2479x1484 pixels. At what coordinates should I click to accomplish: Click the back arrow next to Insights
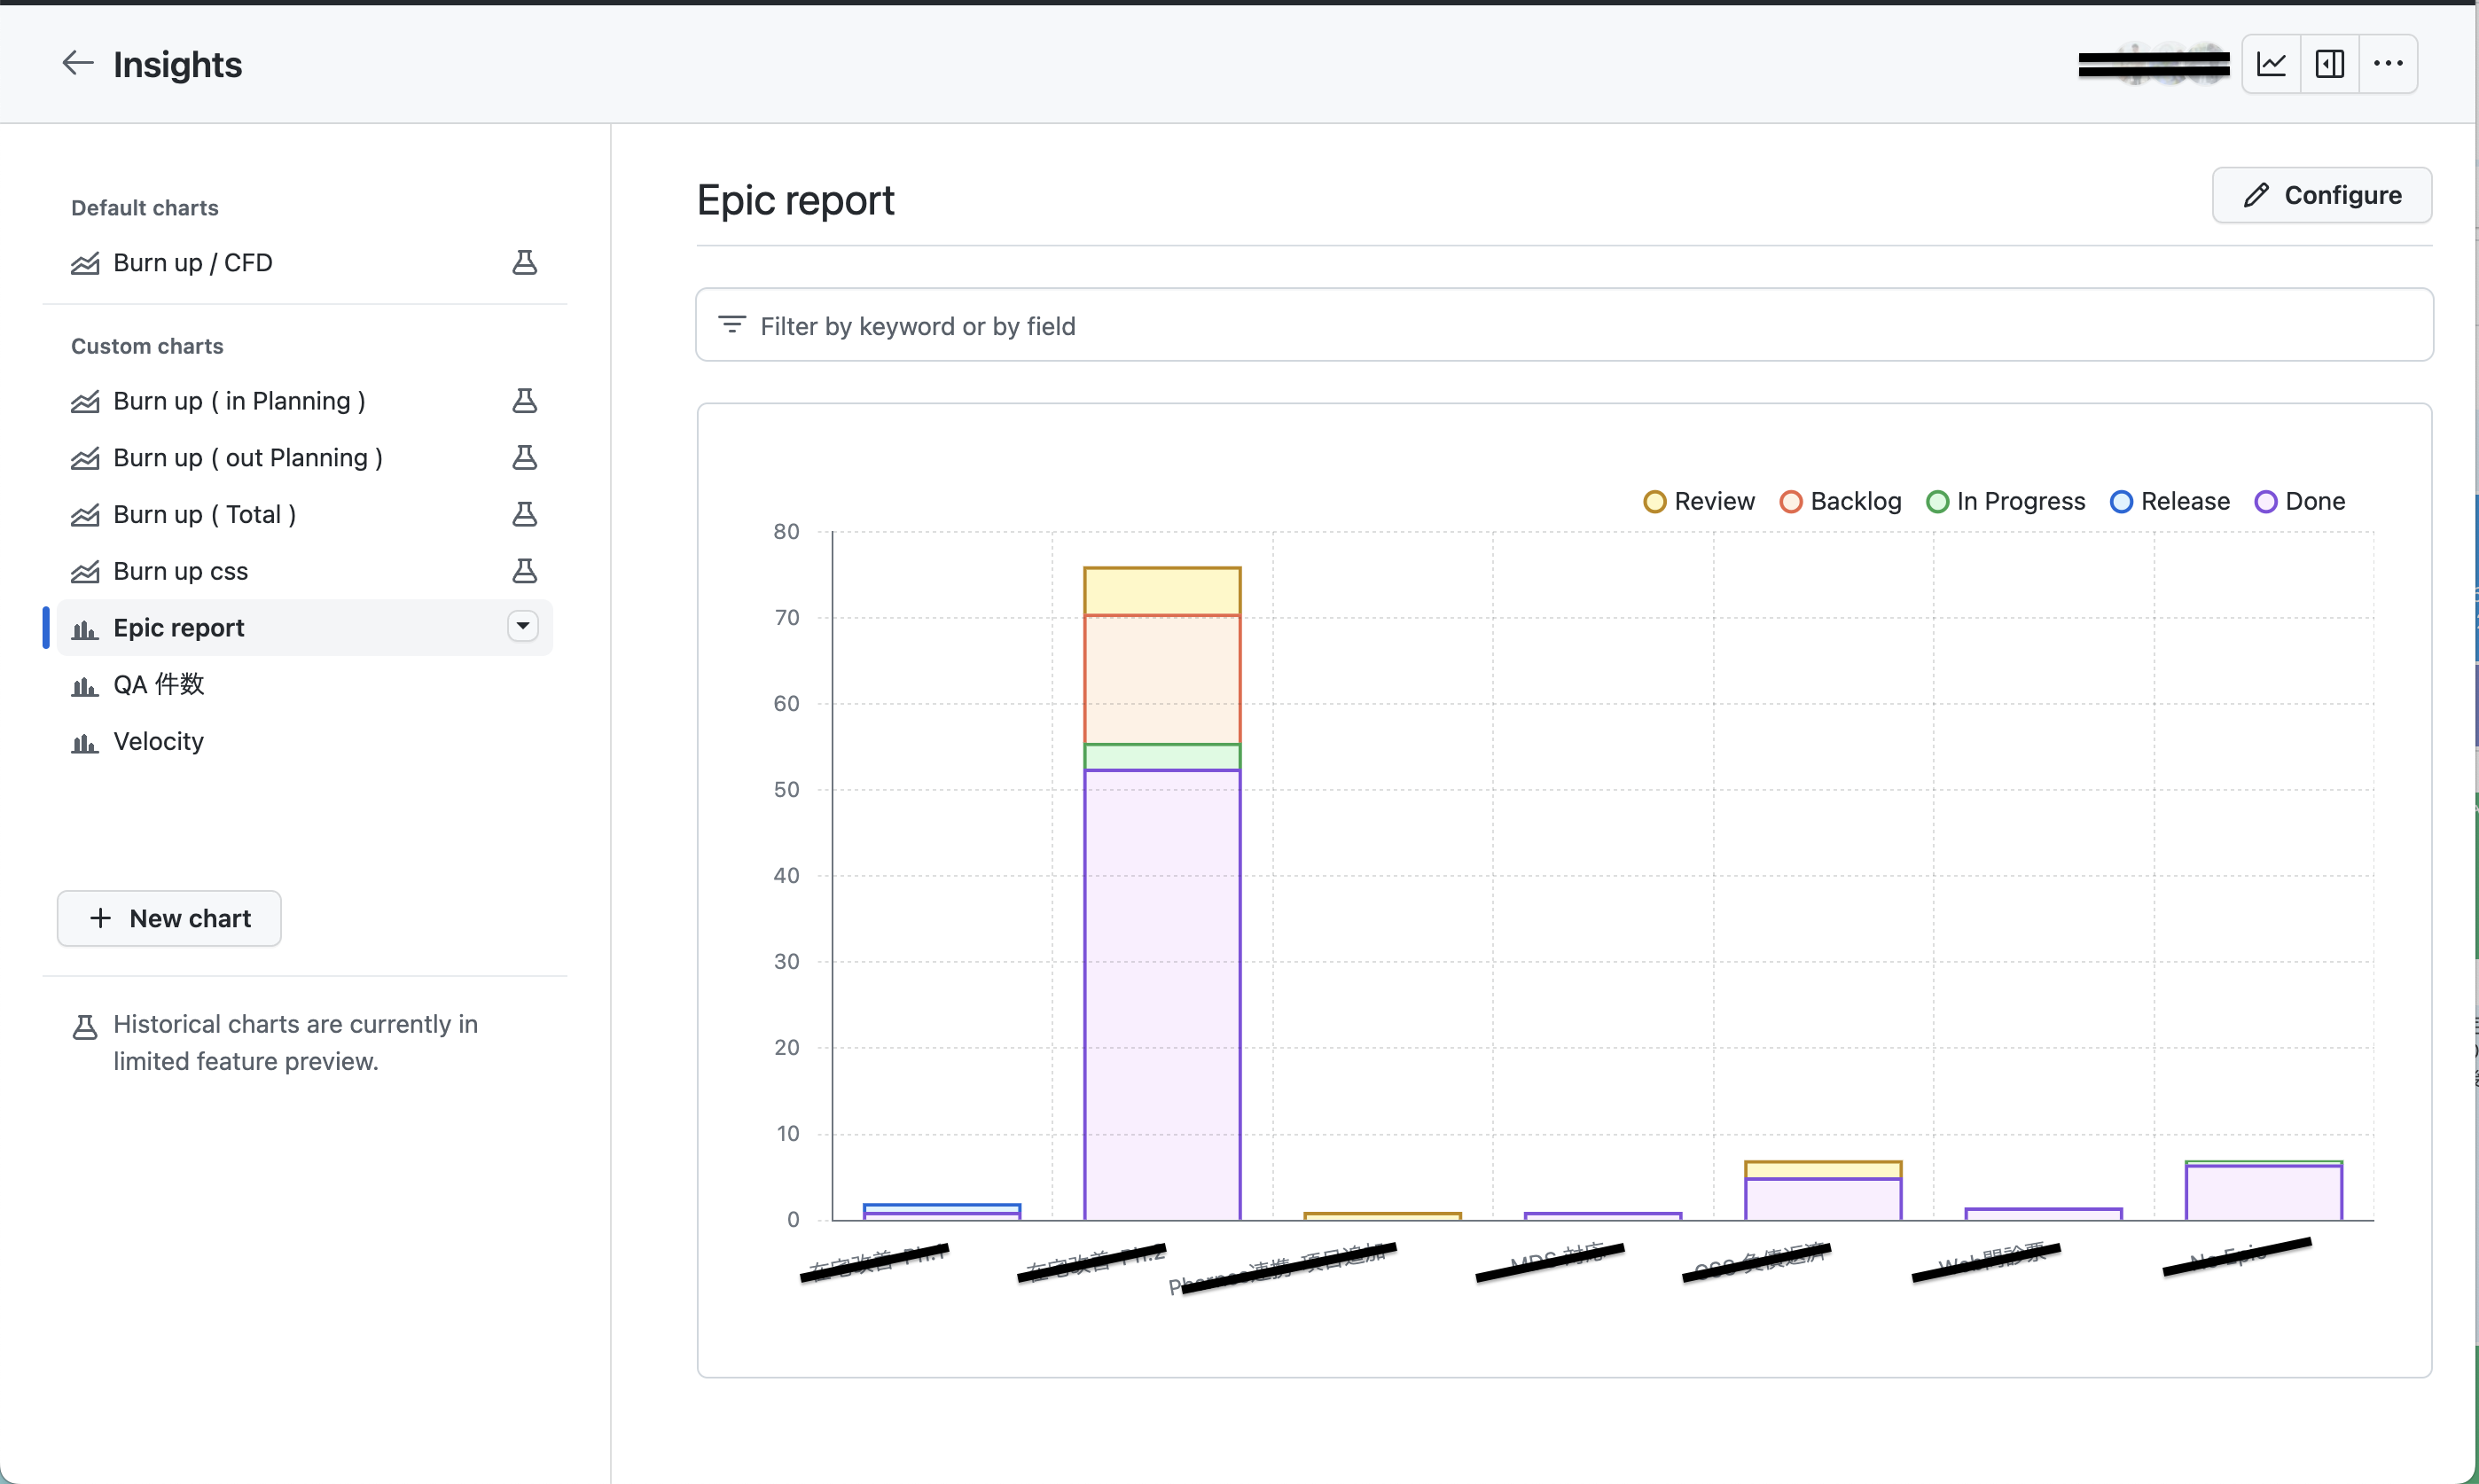(77, 64)
